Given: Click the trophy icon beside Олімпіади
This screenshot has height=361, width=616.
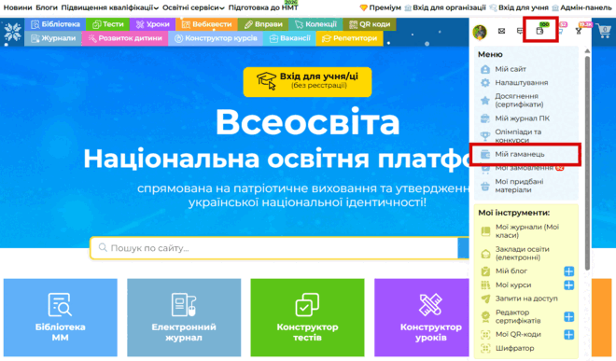Looking at the screenshot, I should tap(485, 136).
